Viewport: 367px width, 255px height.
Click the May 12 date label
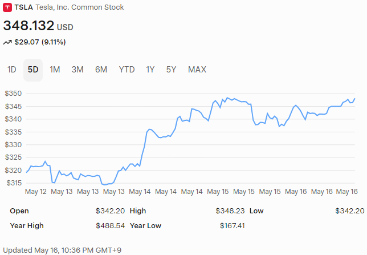point(36,192)
